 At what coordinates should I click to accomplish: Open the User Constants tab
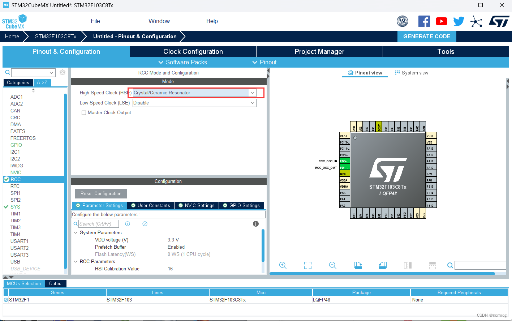(x=151, y=205)
